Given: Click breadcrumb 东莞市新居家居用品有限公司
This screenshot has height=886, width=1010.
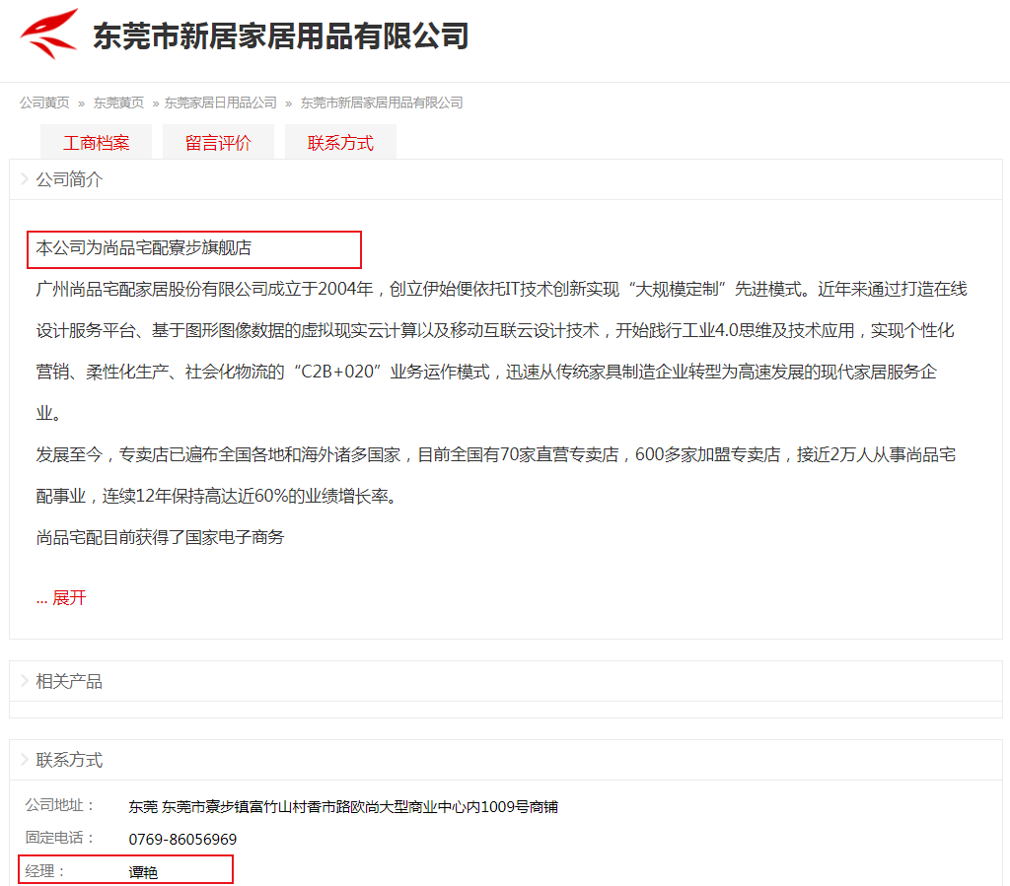Looking at the screenshot, I should [x=382, y=102].
